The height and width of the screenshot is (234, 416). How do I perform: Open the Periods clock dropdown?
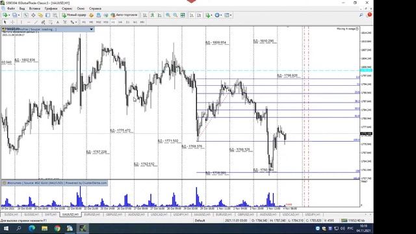coord(218,15)
